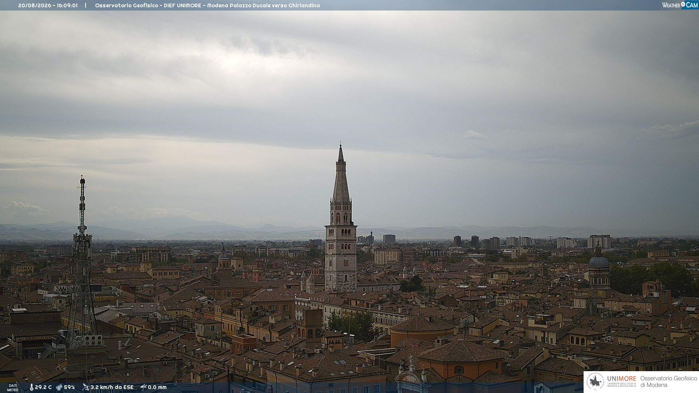Click the 29.2 C temperature reading
Viewport: 699px width, 393px height.
pos(43,387)
